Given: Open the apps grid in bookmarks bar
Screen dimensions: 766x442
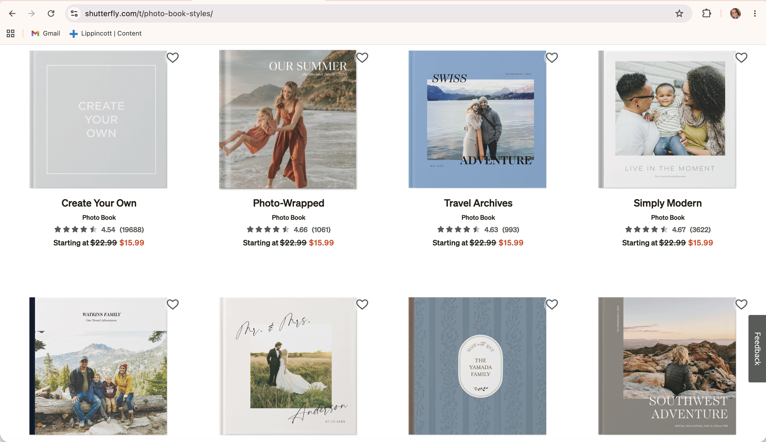Looking at the screenshot, I should pos(11,33).
